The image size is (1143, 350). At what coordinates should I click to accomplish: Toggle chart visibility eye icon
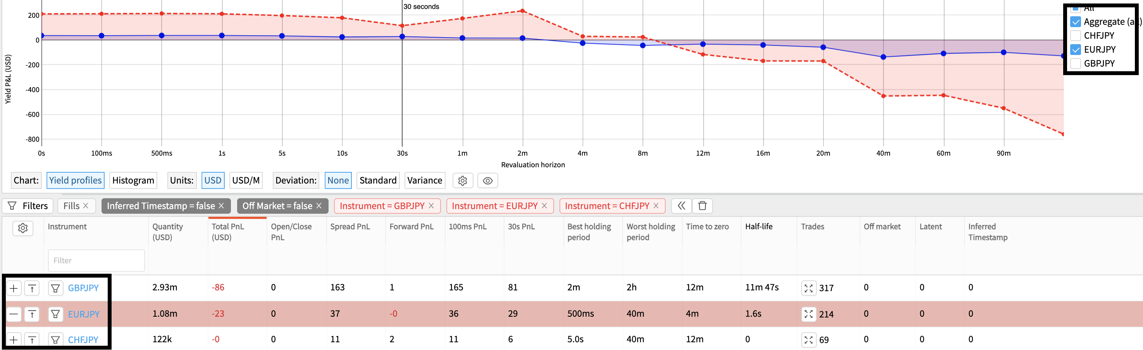coord(488,180)
